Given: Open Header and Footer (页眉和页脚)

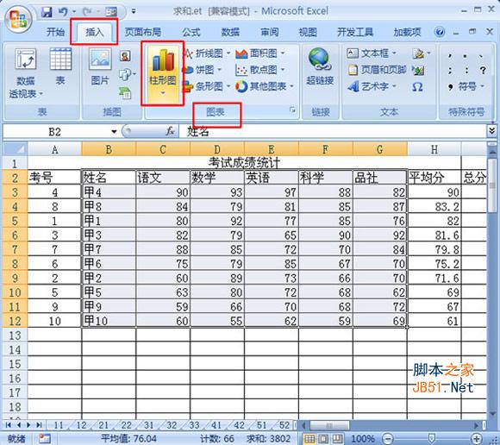Looking at the screenshot, I should point(377,70).
